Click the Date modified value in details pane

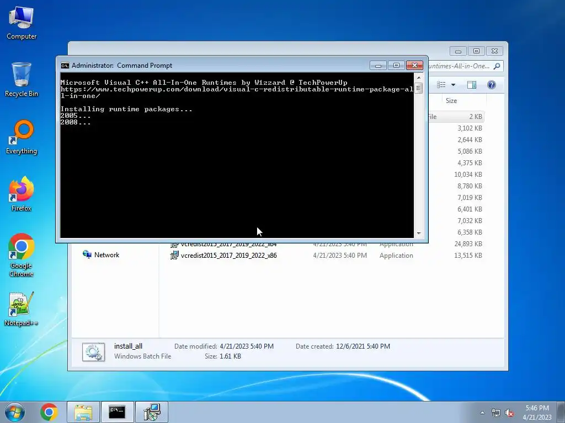(x=247, y=346)
